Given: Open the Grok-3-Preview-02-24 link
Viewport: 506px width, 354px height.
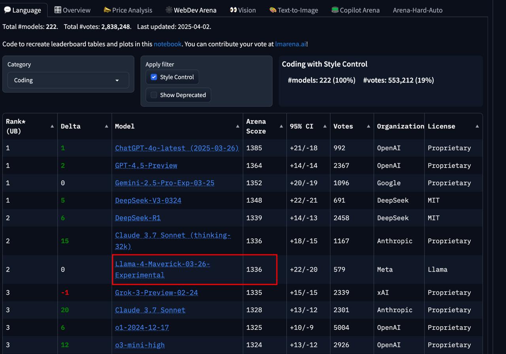Looking at the screenshot, I should coord(157,293).
